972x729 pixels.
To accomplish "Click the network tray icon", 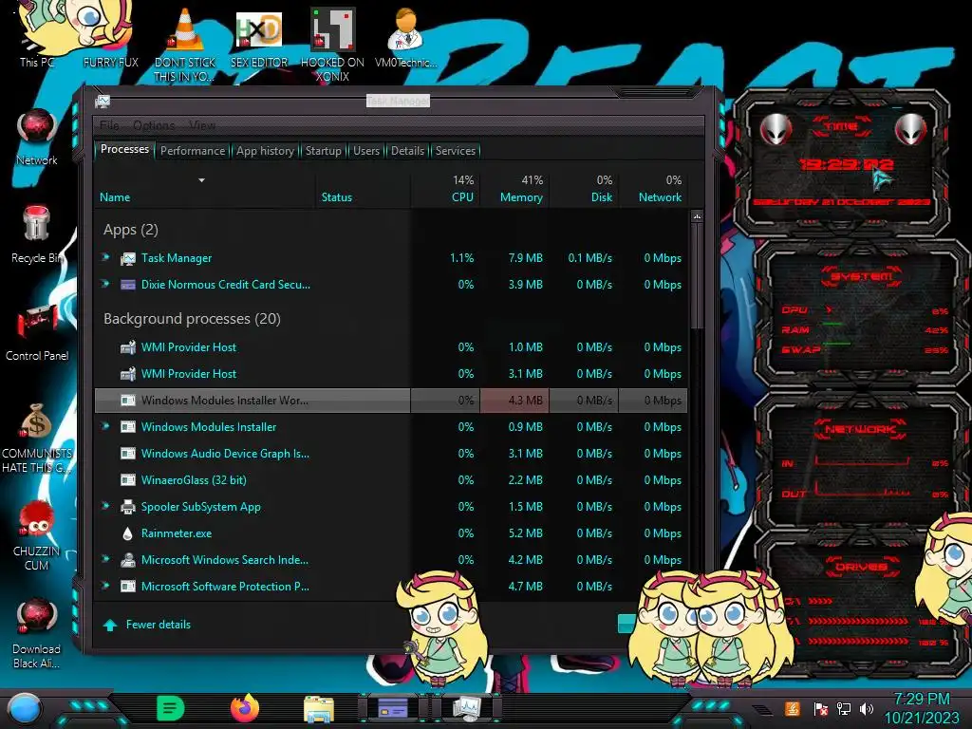I will (x=844, y=708).
